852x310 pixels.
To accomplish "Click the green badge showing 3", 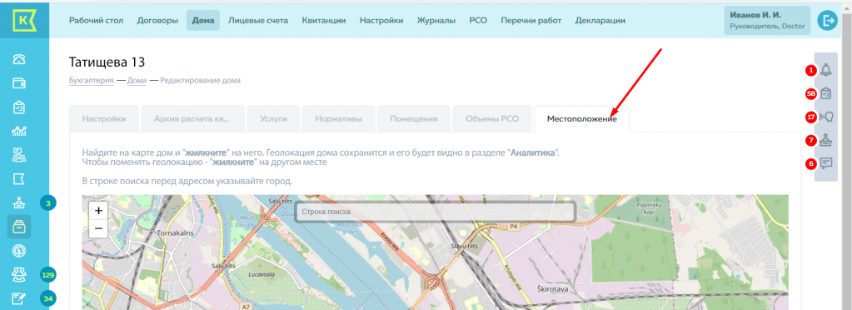I will click(x=48, y=203).
